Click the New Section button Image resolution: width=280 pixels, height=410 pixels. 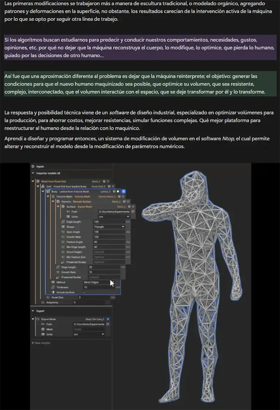pyautogui.click(x=41, y=343)
